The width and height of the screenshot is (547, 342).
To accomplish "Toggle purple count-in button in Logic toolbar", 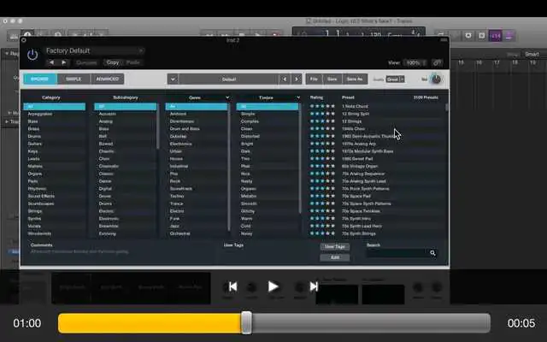I will [x=496, y=36].
